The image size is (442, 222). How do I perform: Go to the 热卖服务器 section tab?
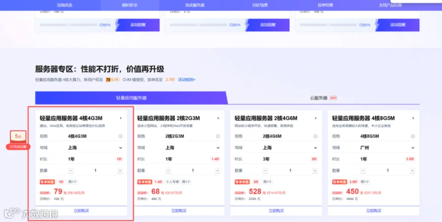[x=195, y=5]
